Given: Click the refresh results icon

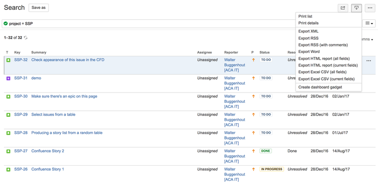Looking at the screenshot, I should (x=26, y=38).
